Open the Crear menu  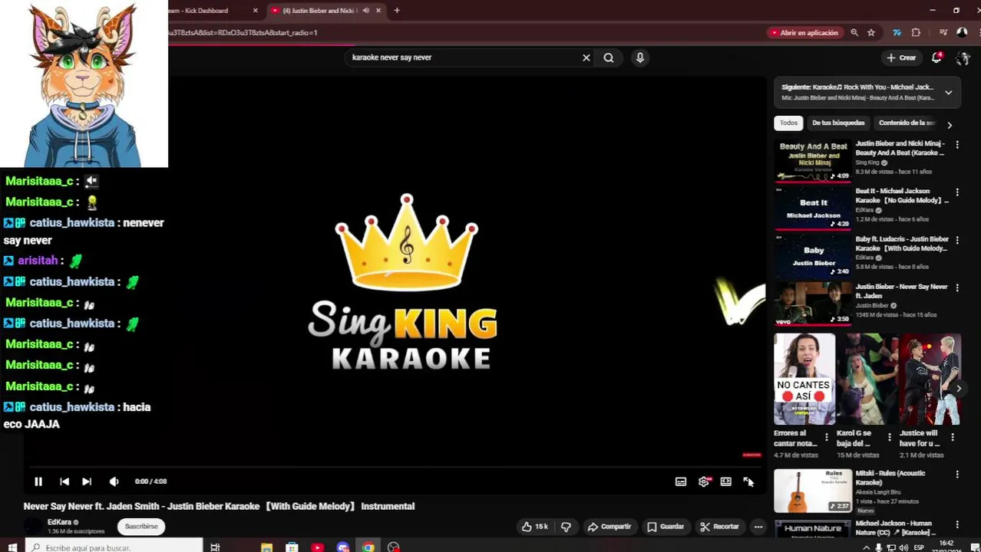click(901, 58)
